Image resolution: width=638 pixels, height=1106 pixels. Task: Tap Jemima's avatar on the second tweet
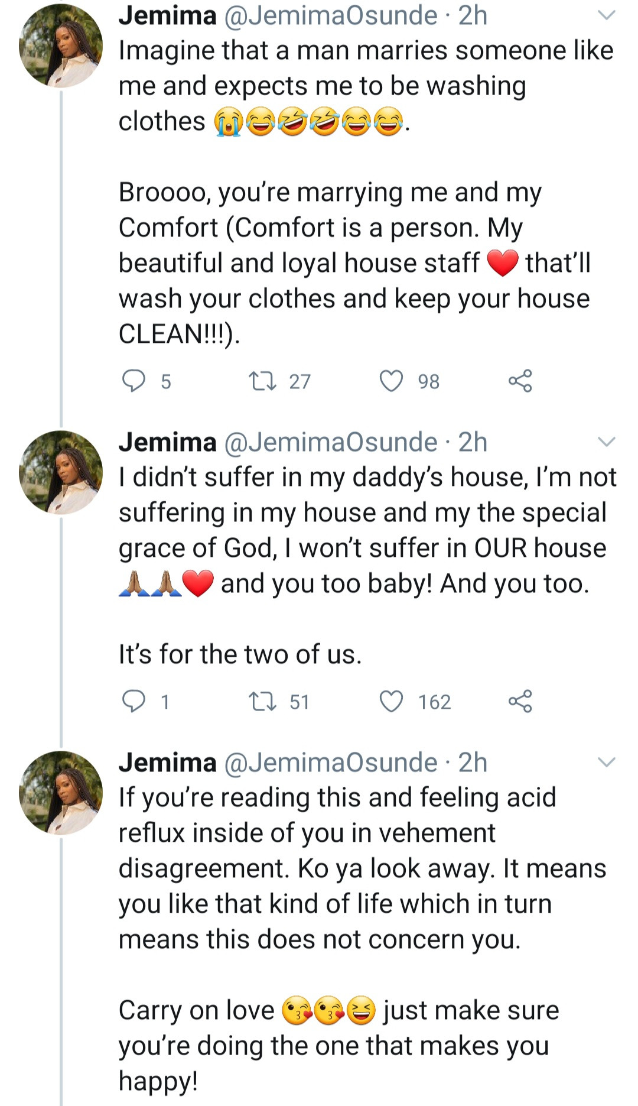click(61, 472)
